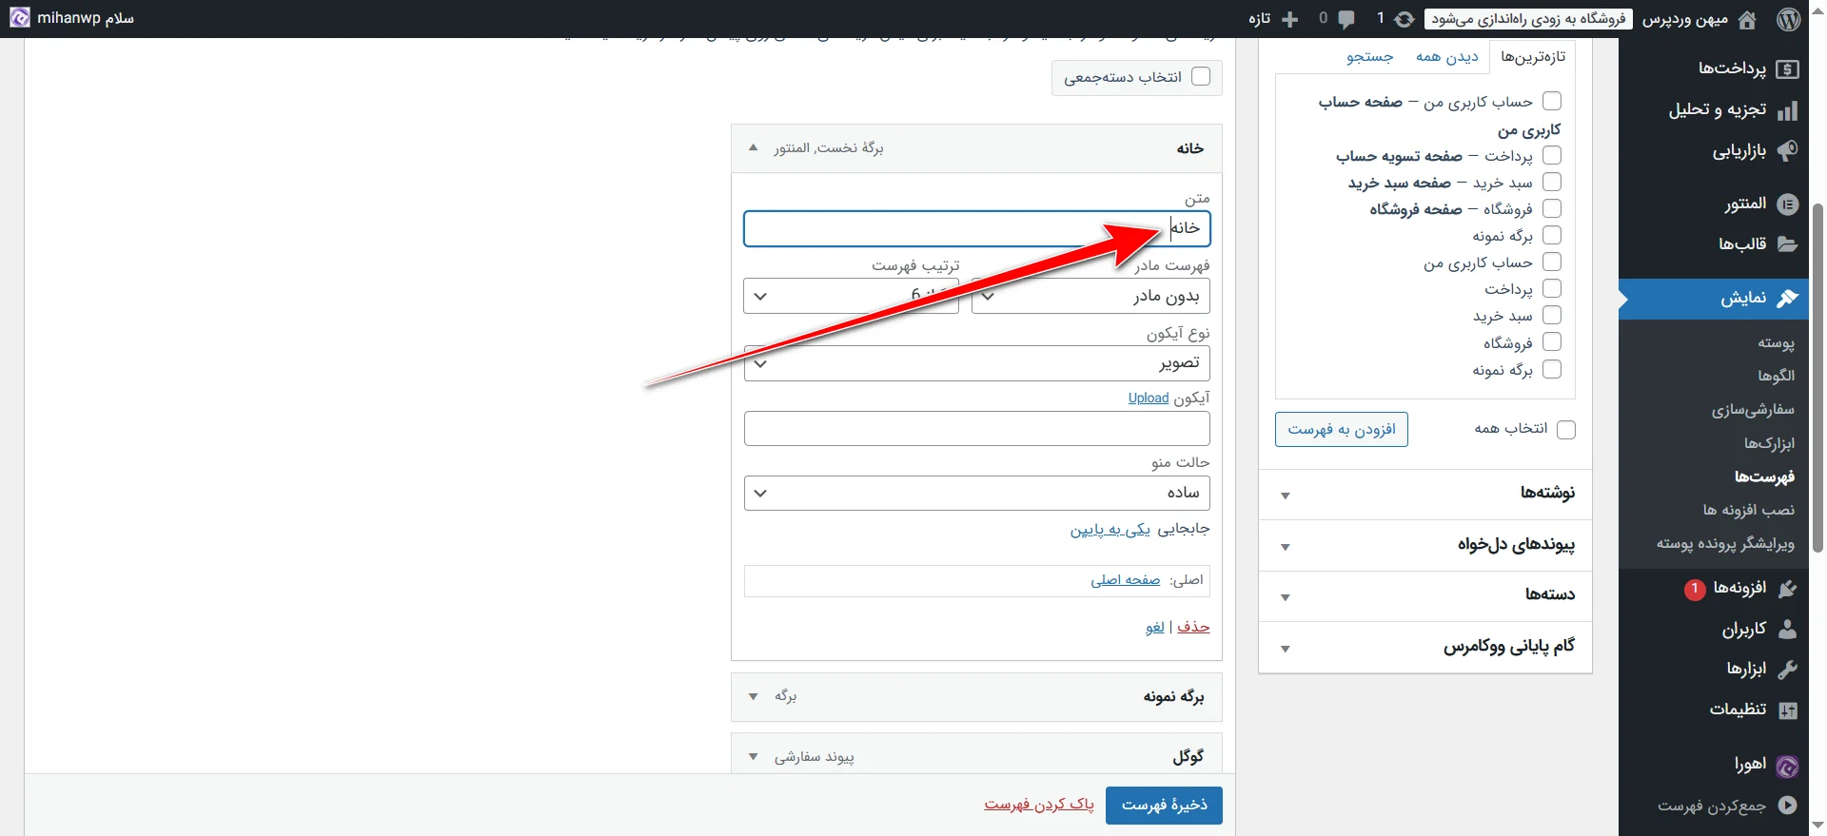Expand دسته‌ها section

pyautogui.click(x=1425, y=595)
